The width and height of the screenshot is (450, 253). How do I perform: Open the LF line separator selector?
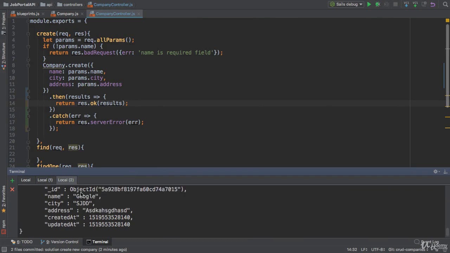(x=364, y=249)
